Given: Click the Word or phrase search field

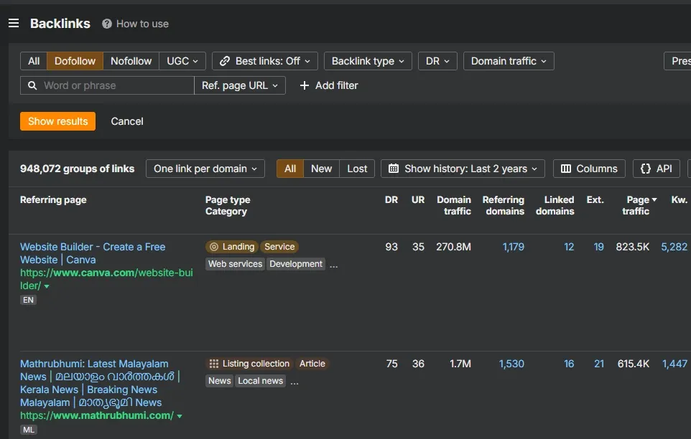Looking at the screenshot, I should [107, 85].
